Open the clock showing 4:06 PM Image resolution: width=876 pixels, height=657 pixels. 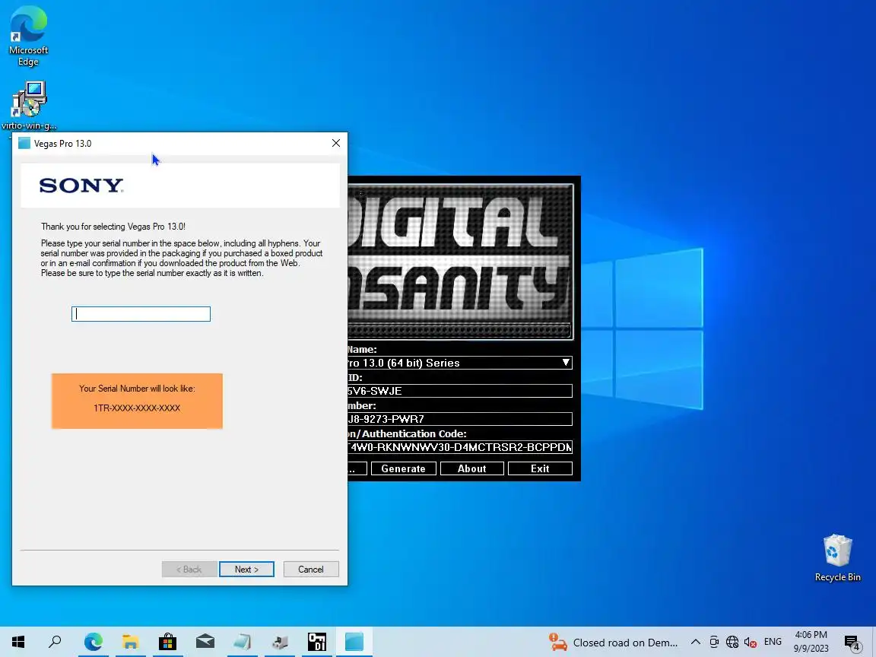[811, 641]
